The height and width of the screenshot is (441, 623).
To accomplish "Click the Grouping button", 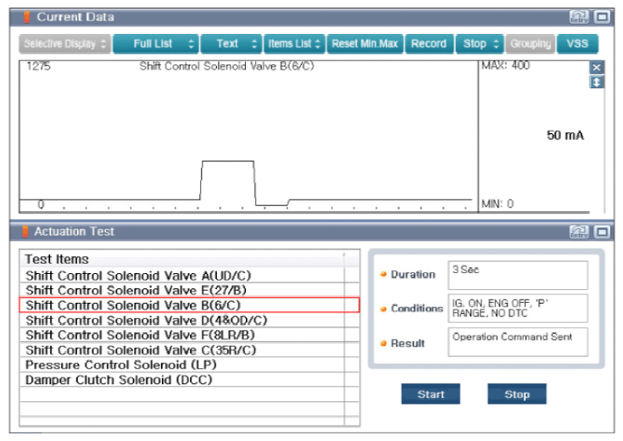I will [531, 44].
